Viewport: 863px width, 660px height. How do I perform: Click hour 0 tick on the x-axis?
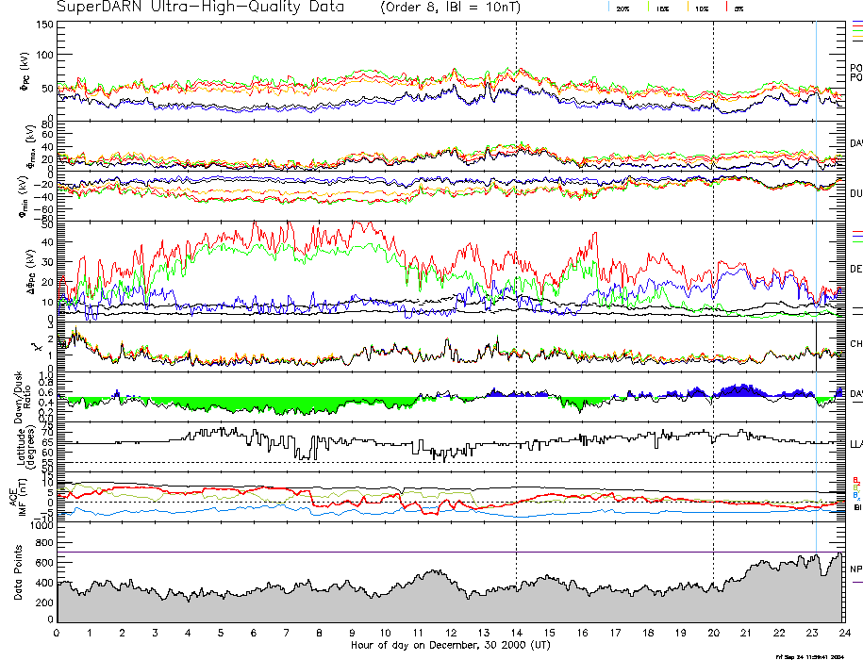click(58, 633)
